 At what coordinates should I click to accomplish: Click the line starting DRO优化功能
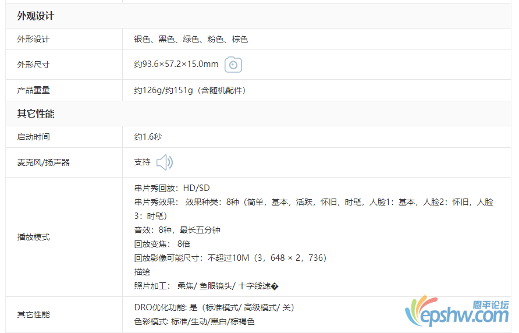point(214,307)
